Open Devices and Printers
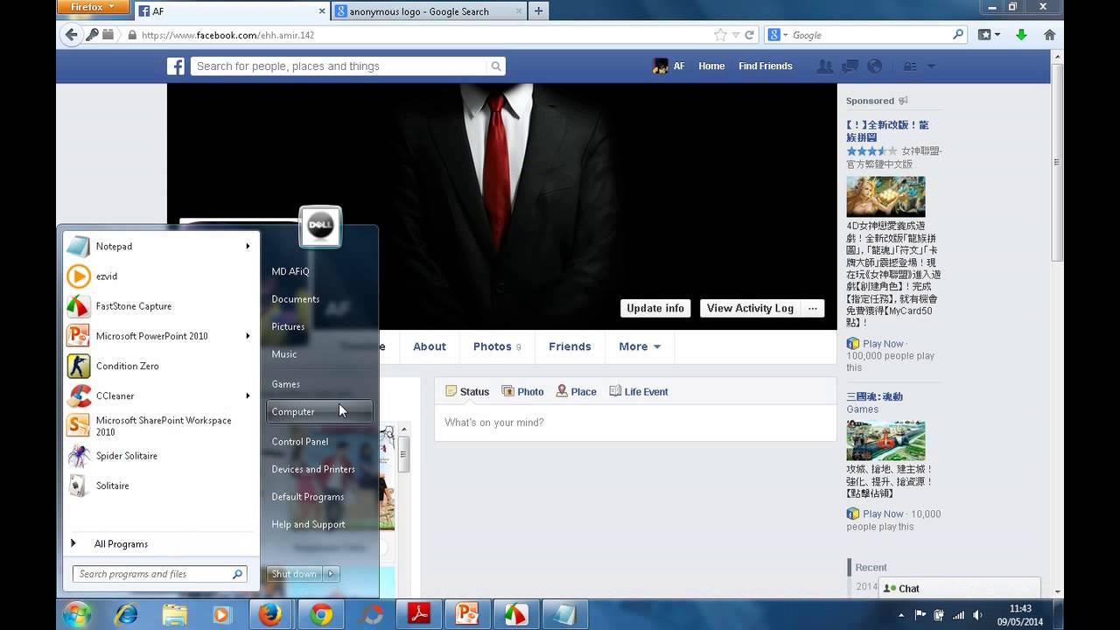1120x630 pixels. click(319, 469)
